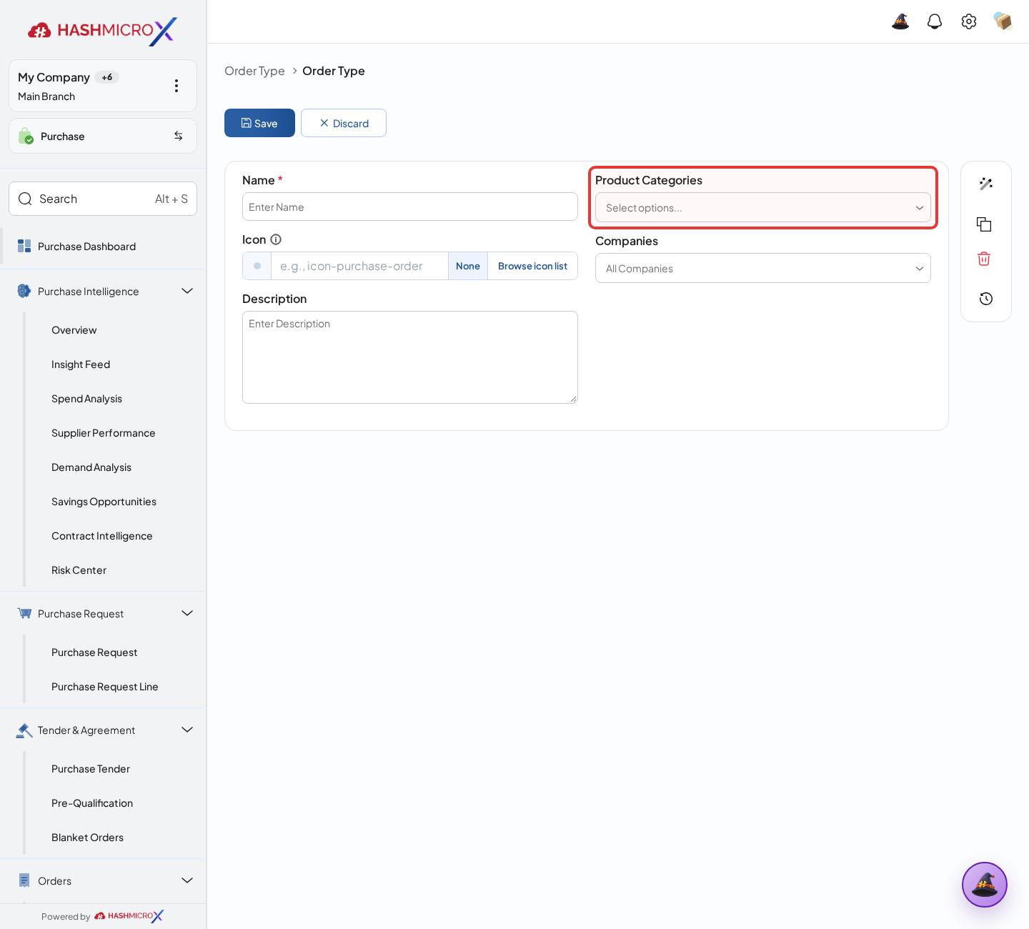Click the icon color preview swatch
This screenshot has height=929, width=1029.
pos(257,266)
